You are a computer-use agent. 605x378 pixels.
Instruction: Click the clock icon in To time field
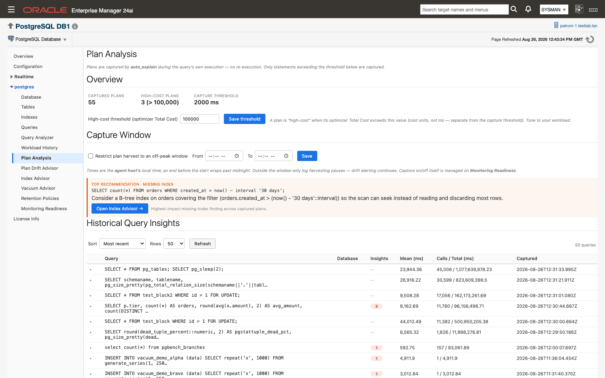(286, 156)
